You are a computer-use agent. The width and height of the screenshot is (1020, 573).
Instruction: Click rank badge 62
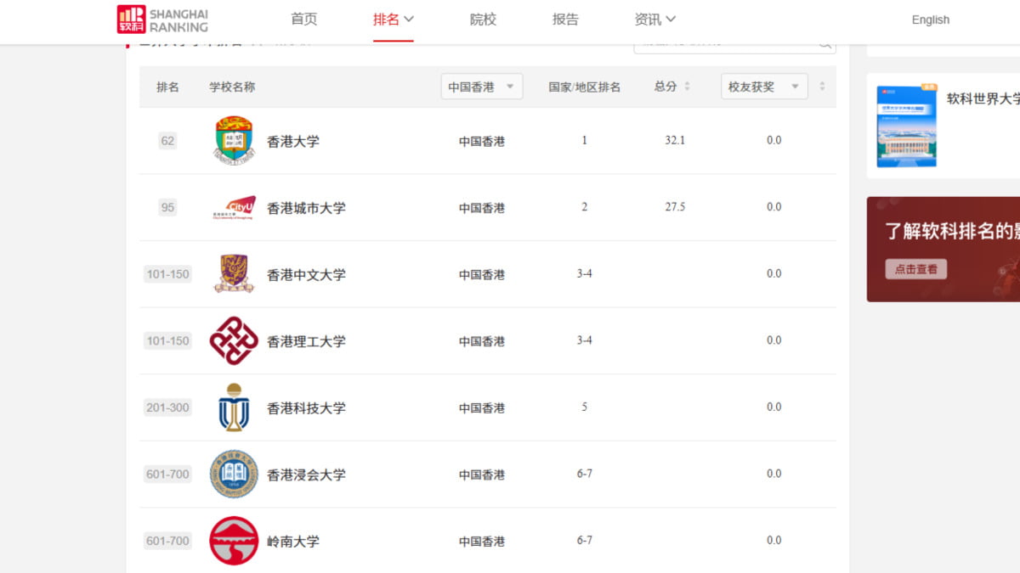click(x=167, y=141)
